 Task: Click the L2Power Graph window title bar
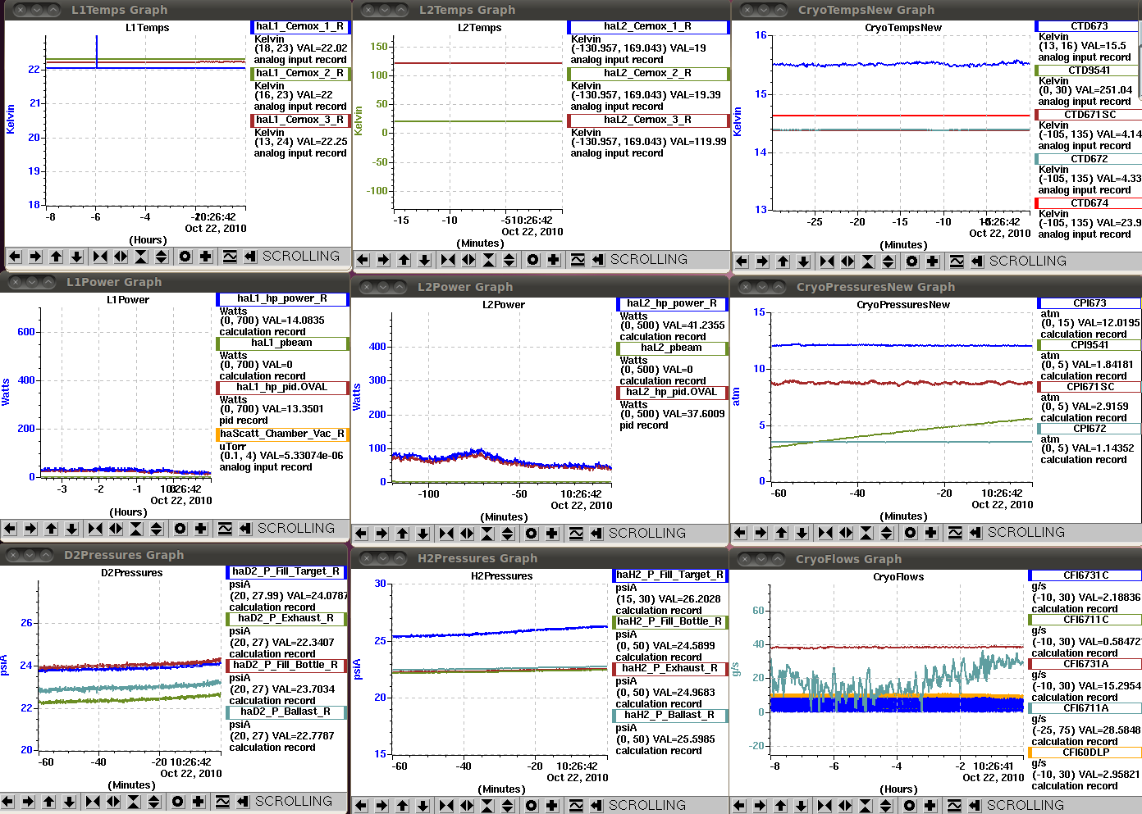click(x=541, y=287)
